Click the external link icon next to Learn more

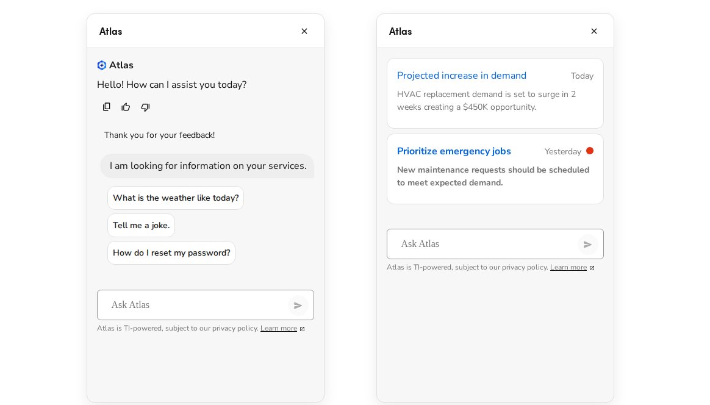[x=303, y=328]
